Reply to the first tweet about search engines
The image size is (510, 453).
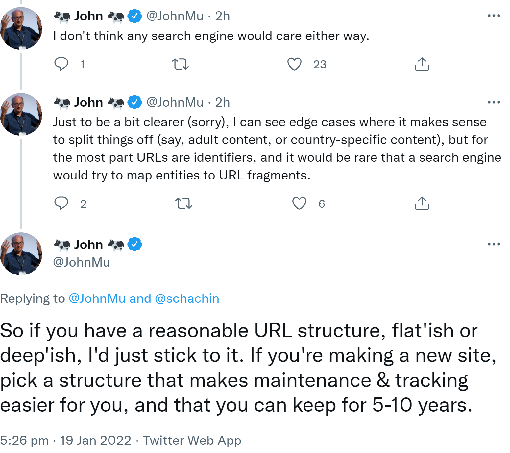click(x=61, y=64)
